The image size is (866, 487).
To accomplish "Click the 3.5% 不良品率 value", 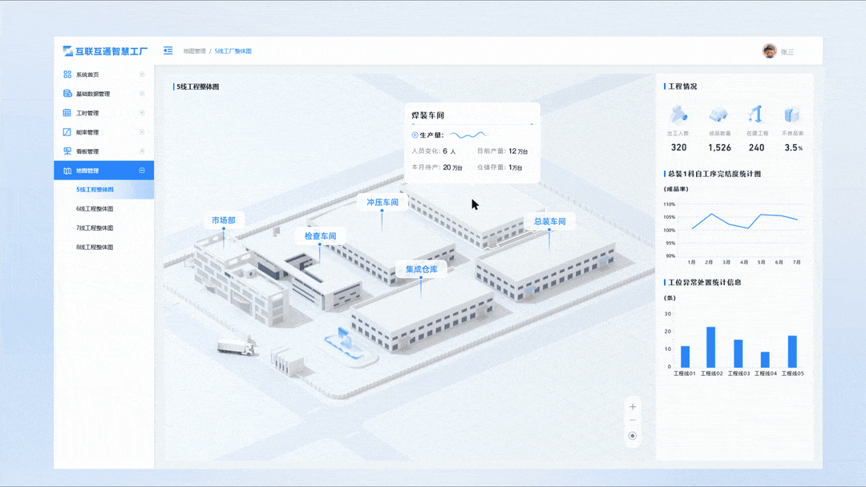I will 793,147.
